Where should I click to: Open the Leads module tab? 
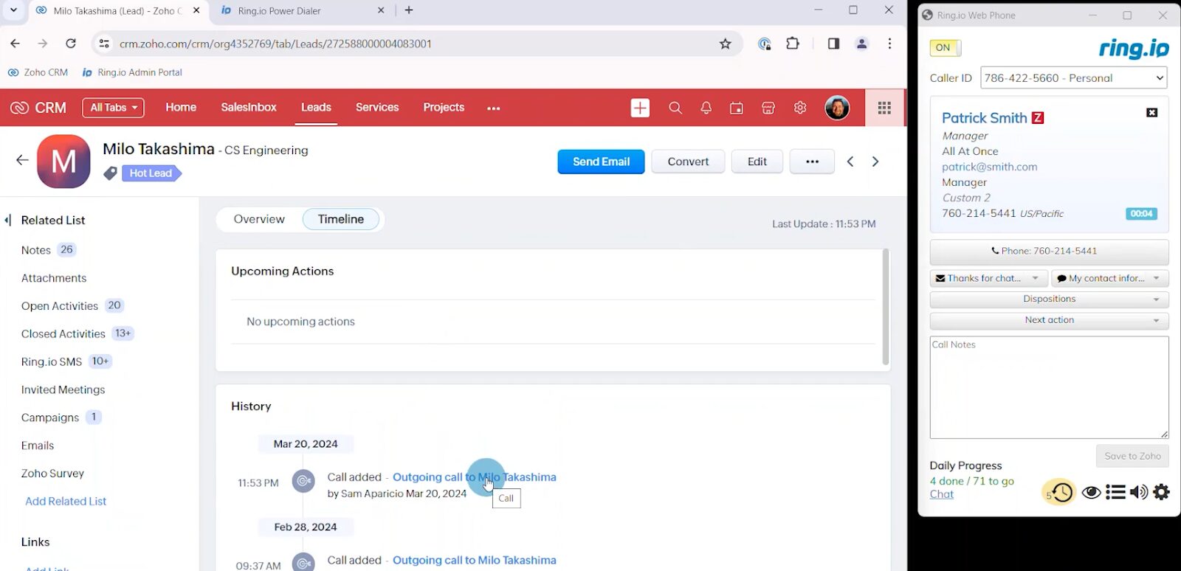click(x=316, y=108)
